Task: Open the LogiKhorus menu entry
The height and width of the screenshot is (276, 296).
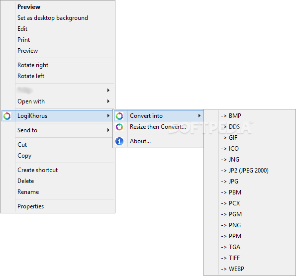Action: pos(57,116)
